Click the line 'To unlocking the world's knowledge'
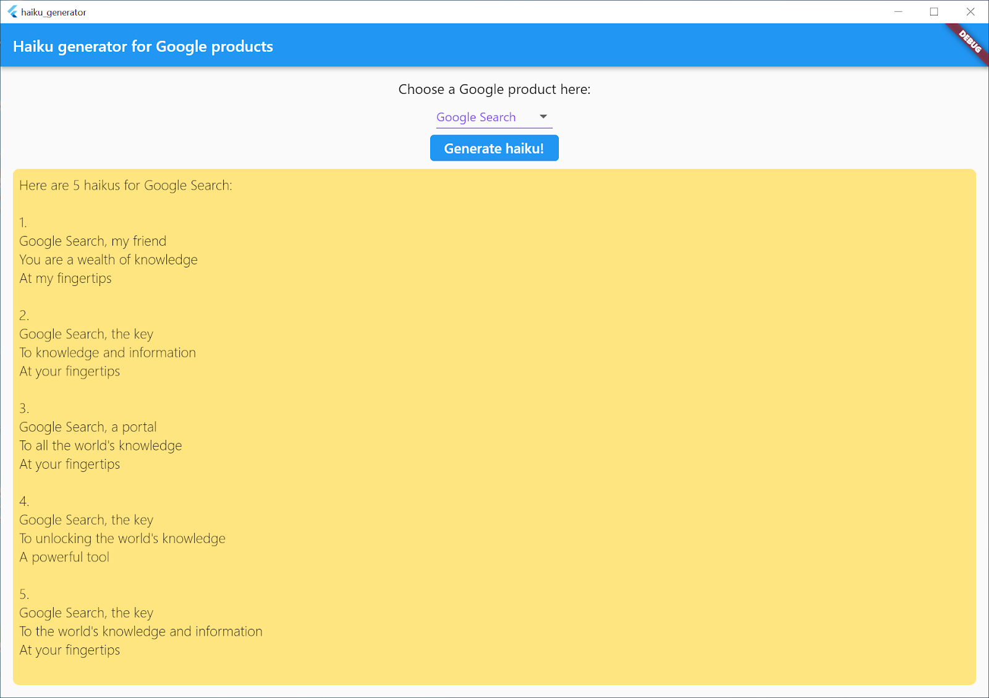The image size is (989, 698). [x=122, y=538]
